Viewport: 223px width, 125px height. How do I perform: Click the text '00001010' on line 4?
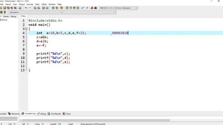click(120, 33)
